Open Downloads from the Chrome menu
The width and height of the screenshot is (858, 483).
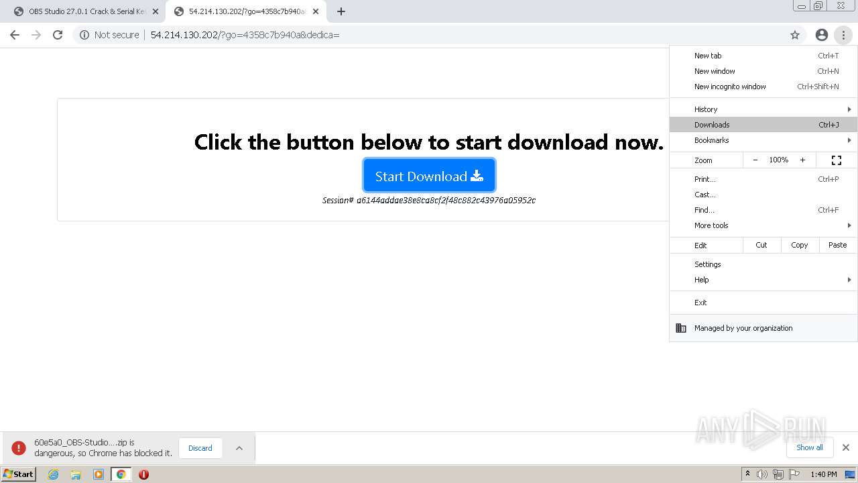[763, 125]
